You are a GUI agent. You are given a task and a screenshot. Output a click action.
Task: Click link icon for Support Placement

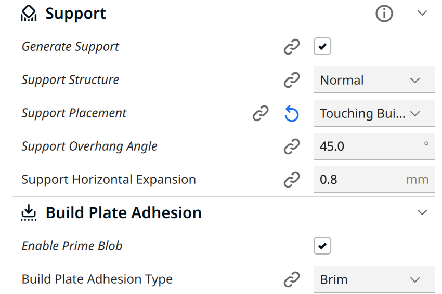[x=261, y=113]
